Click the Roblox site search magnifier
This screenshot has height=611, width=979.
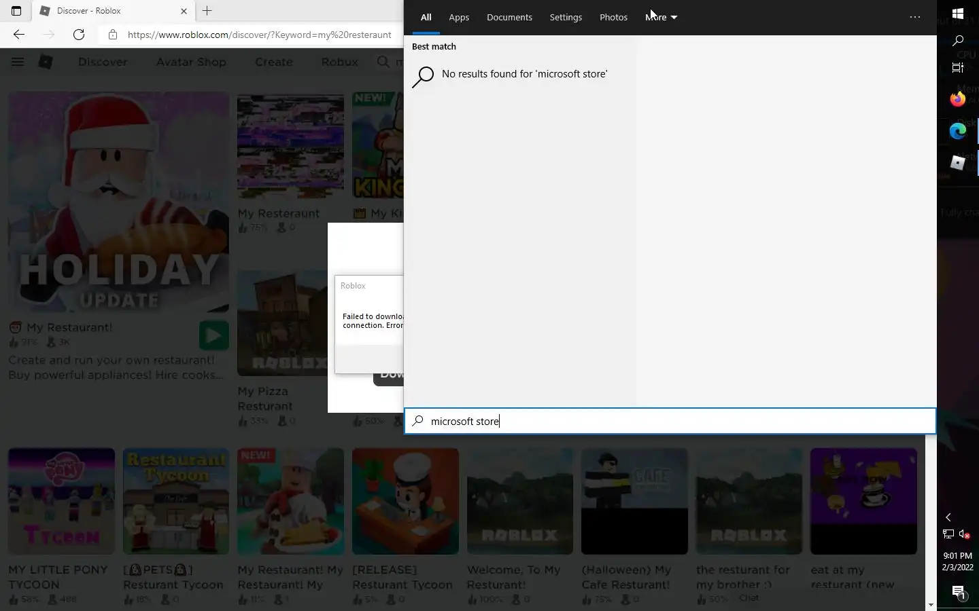point(383,62)
